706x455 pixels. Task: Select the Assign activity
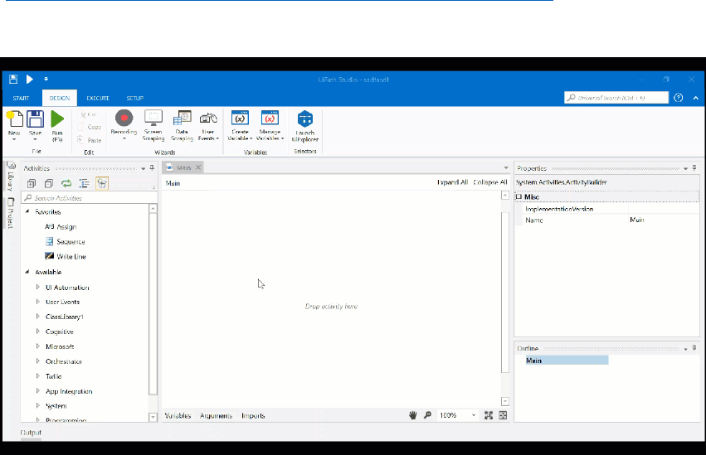point(61,226)
